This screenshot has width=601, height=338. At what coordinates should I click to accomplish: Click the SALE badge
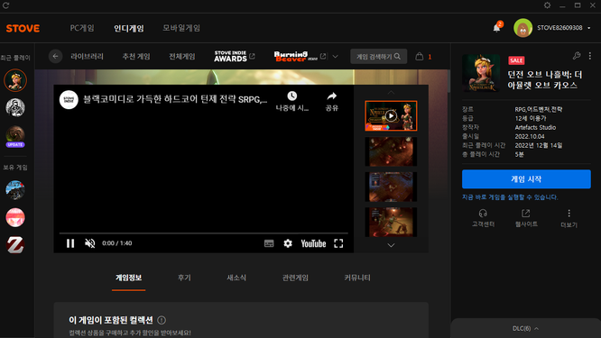pos(516,60)
